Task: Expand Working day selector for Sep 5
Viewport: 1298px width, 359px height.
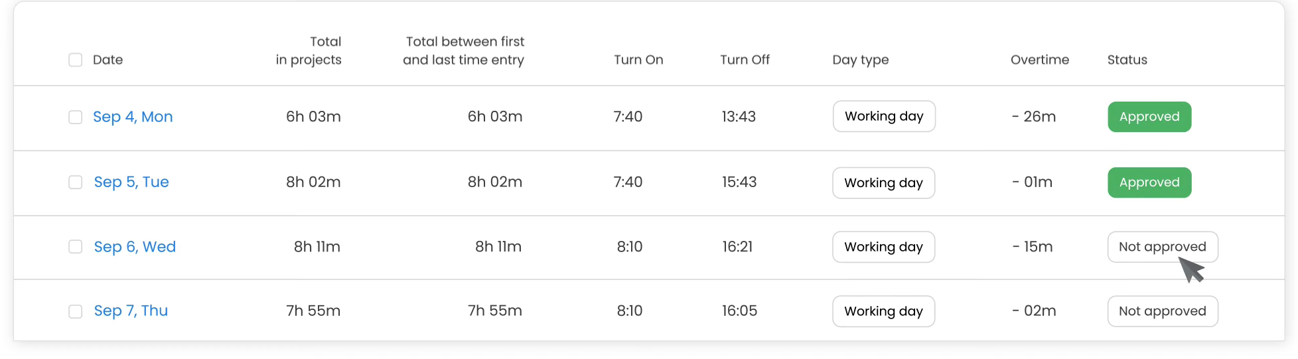Action: [884, 182]
